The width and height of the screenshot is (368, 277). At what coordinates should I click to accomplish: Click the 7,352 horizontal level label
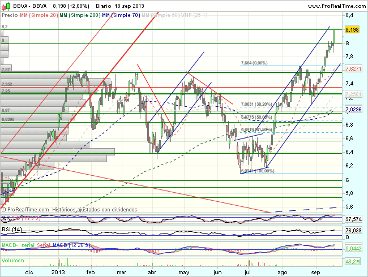(7, 84)
